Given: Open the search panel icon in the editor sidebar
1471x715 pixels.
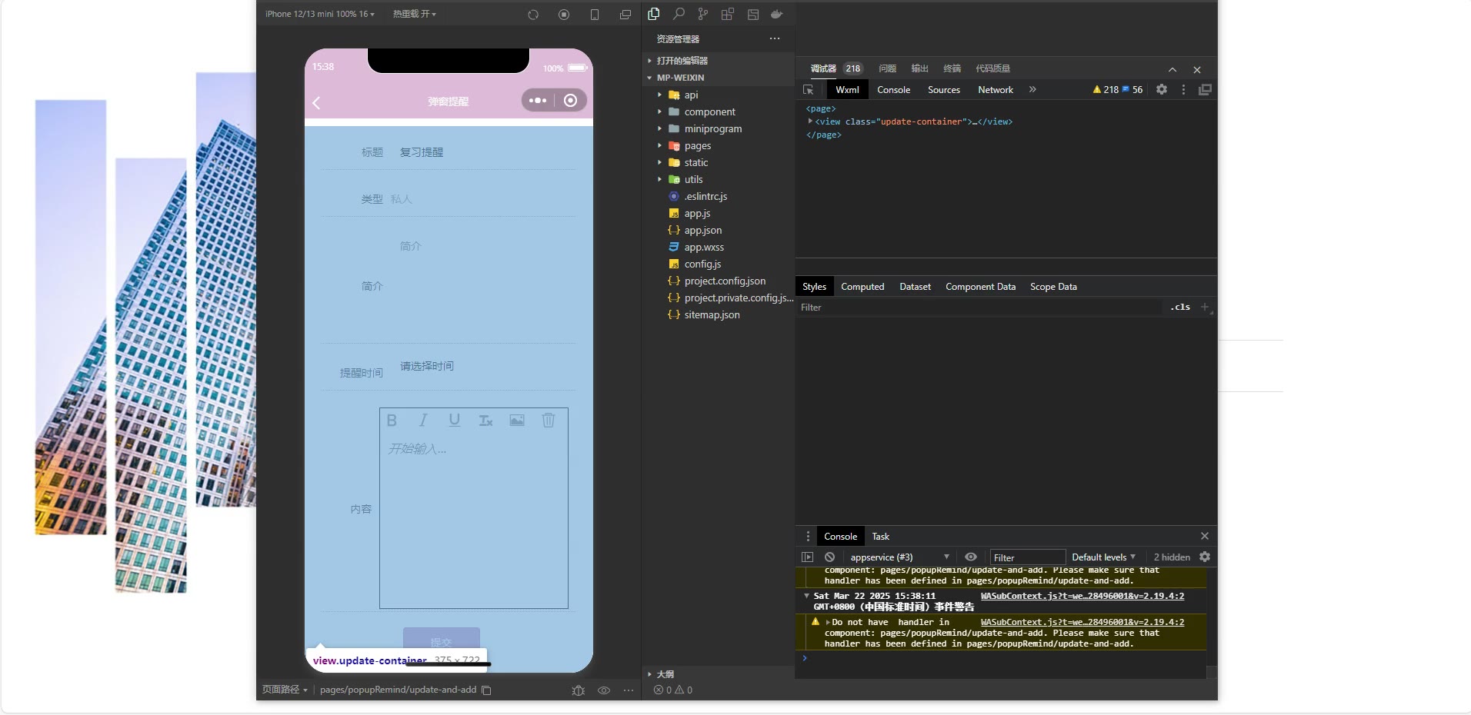Looking at the screenshot, I should coord(679,14).
